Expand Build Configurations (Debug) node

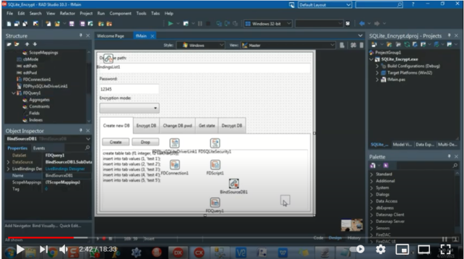pyautogui.click(x=377, y=66)
